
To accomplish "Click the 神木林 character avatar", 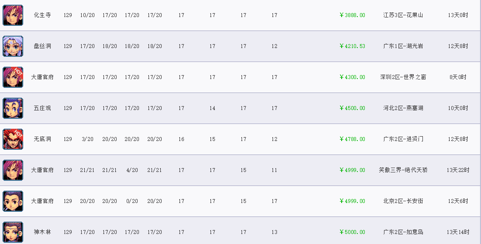I will [13, 232].
